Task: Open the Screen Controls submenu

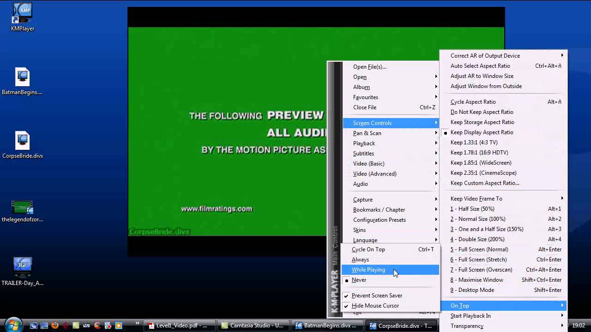Action: click(391, 123)
